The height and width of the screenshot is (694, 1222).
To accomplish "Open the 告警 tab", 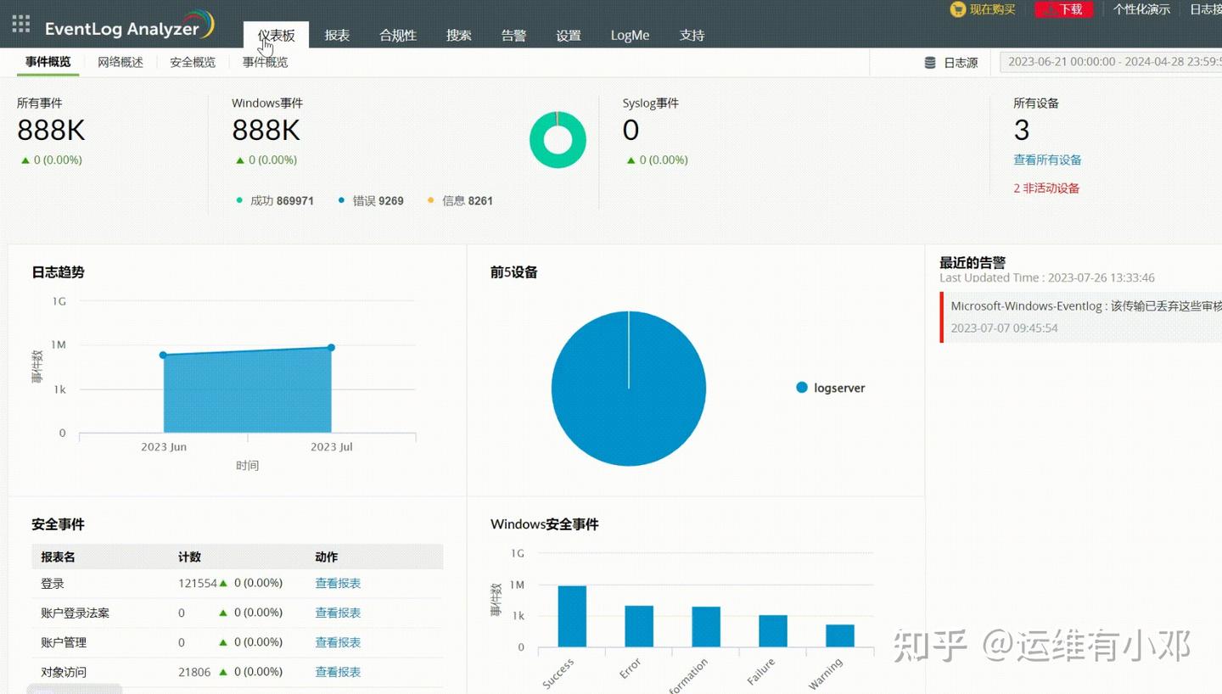I will pyautogui.click(x=513, y=35).
